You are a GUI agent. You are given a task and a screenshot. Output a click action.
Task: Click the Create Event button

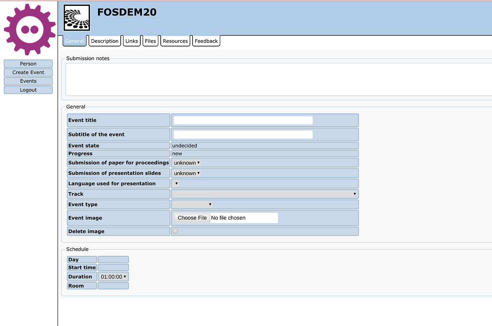point(28,72)
